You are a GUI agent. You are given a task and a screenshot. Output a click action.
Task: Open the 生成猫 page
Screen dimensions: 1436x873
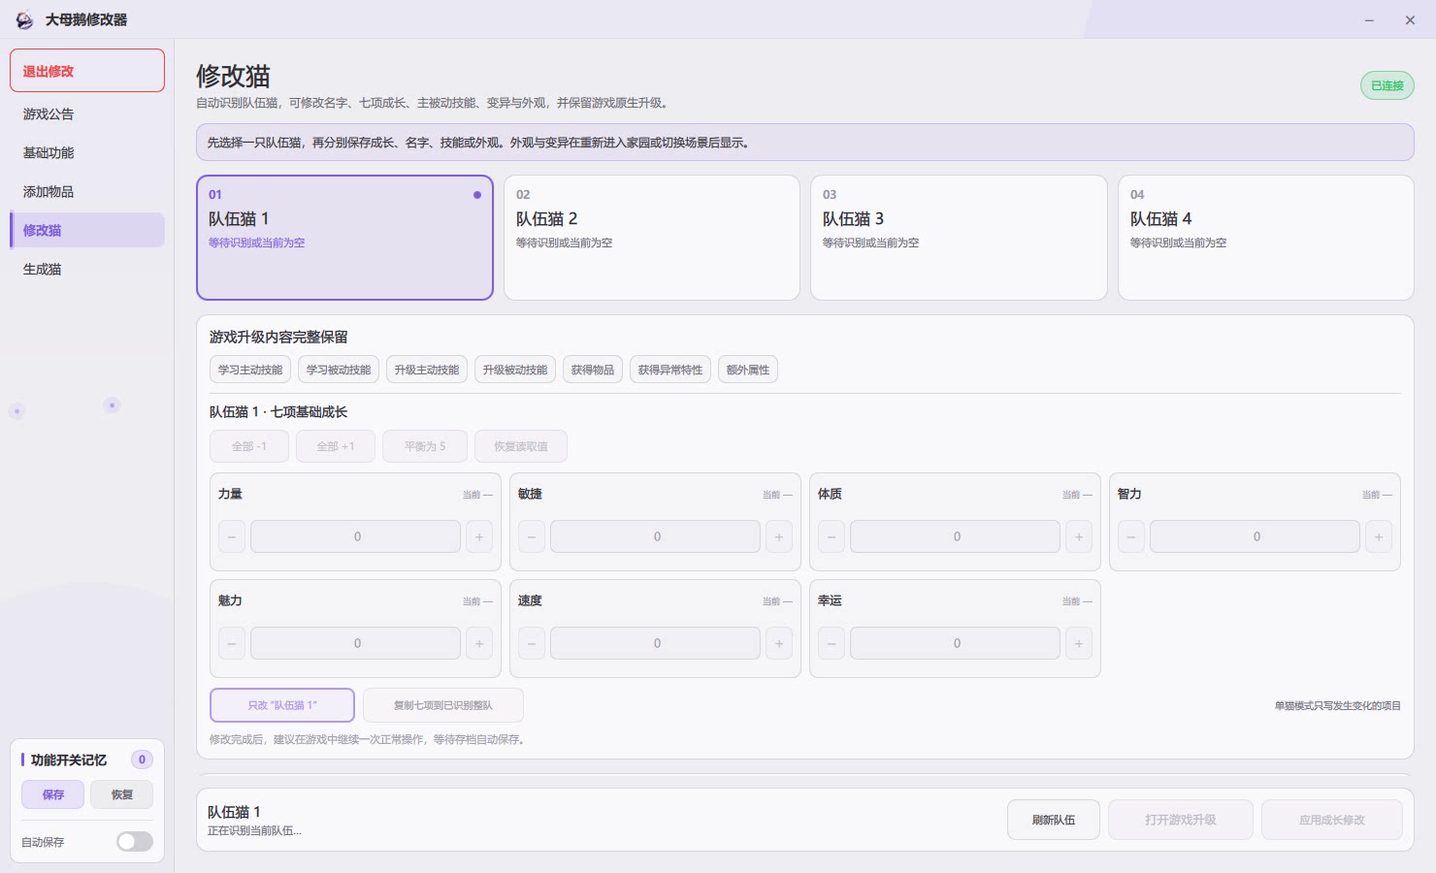pyautogui.click(x=87, y=269)
